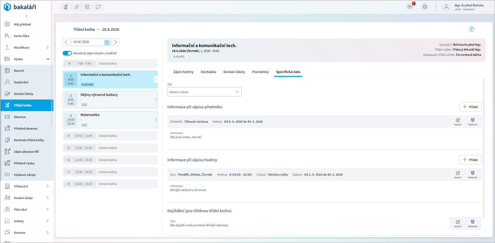Go to the next day
The image size is (495, 243).
tap(115, 42)
